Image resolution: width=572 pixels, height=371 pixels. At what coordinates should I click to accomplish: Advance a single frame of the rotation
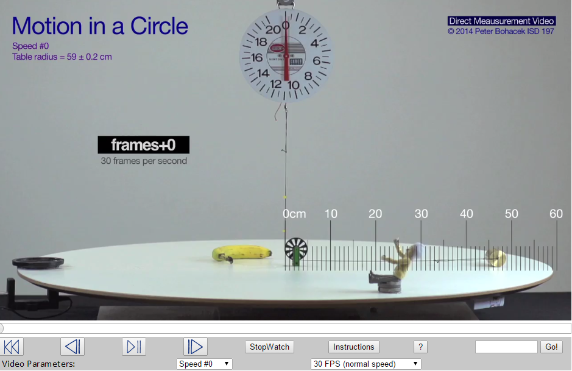click(x=133, y=347)
